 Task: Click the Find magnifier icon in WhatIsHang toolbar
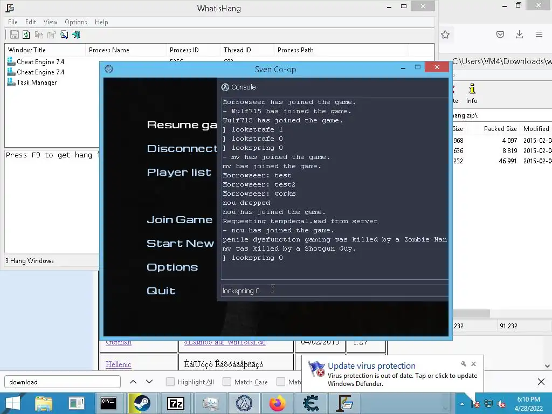pos(64,34)
